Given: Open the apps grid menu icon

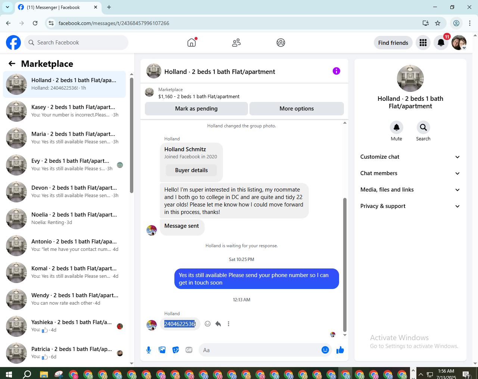Looking at the screenshot, I should 423,43.
